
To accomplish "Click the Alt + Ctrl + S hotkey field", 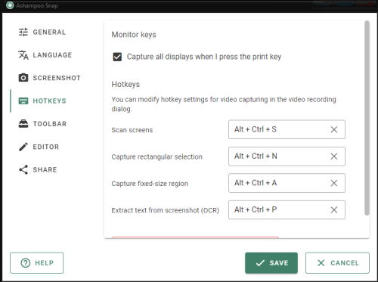I will (287, 129).
